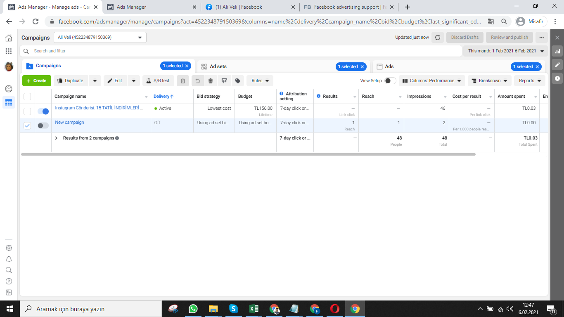Turn on the New campaign switch
Viewport: 564px width, 317px height.
point(43,125)
